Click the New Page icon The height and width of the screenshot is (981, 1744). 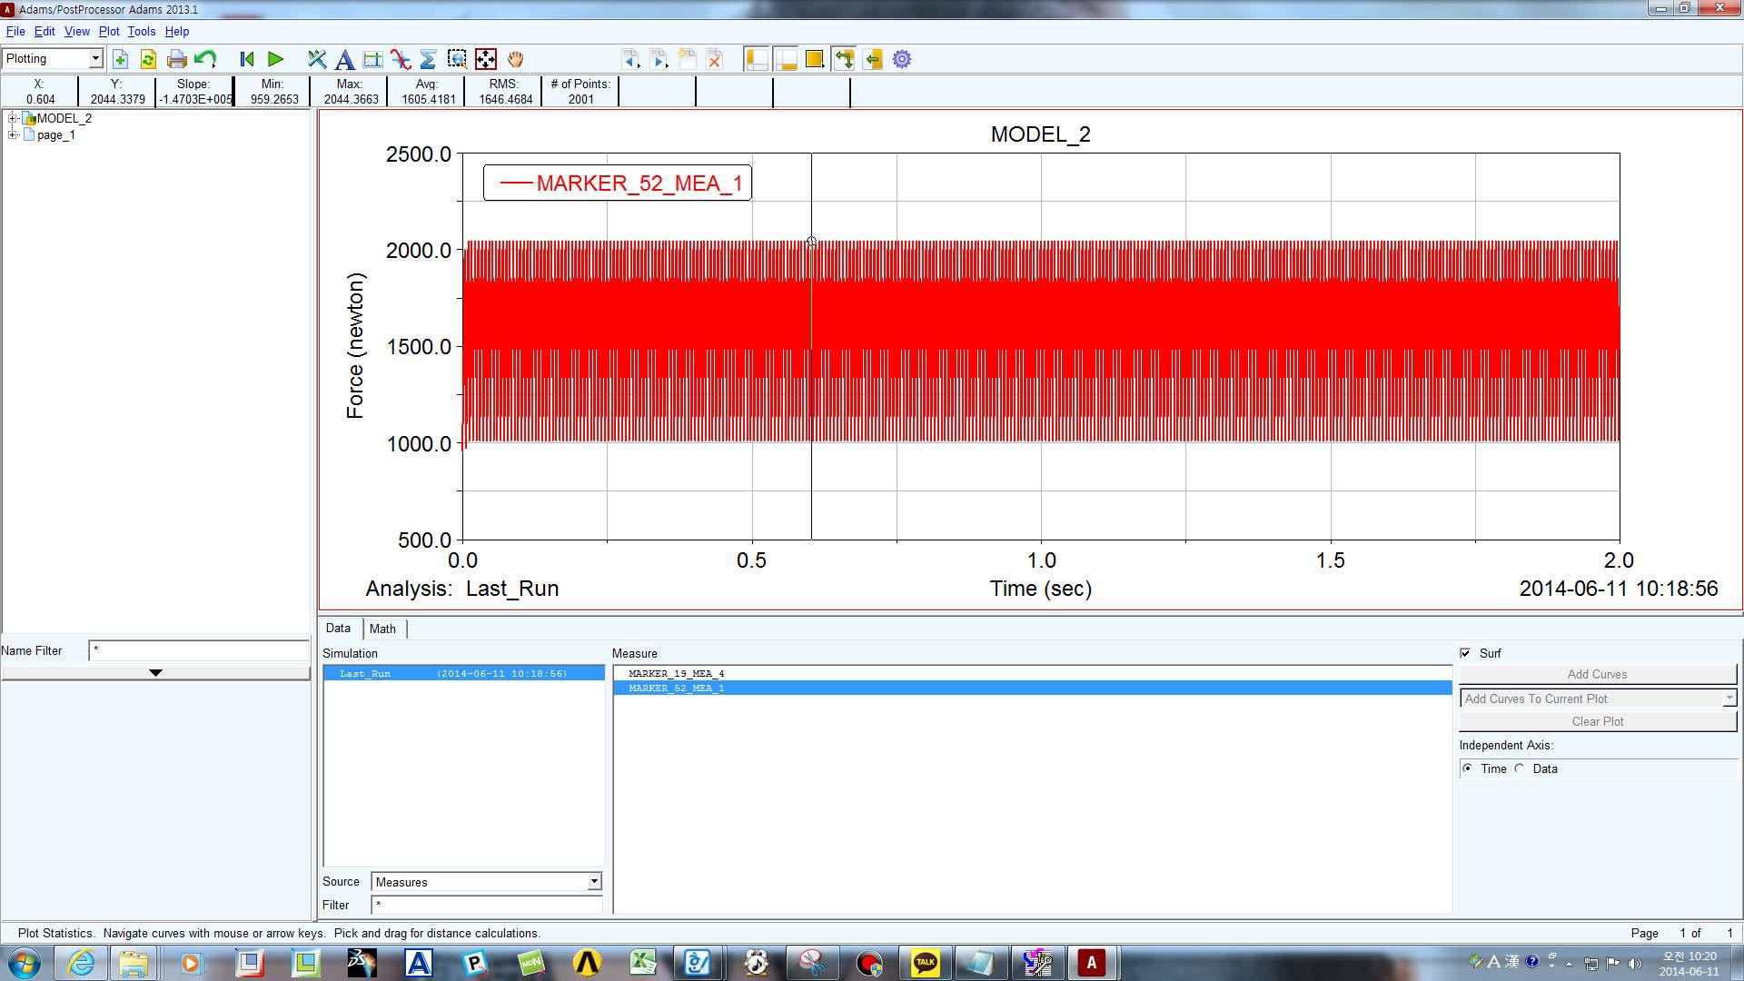tap(120, 60)
